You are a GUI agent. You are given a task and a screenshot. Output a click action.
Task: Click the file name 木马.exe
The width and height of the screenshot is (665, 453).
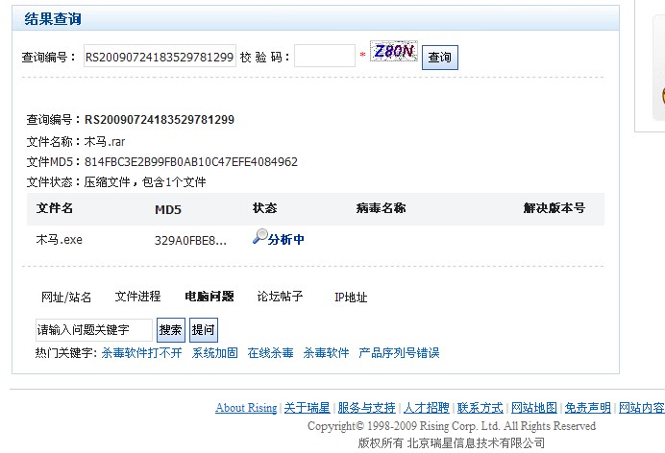[x=60, y=240]
